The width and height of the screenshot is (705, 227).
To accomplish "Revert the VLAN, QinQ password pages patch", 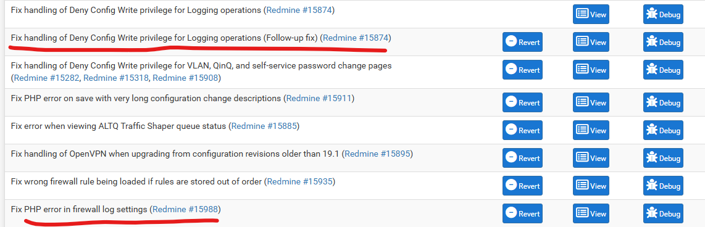I will pos(522,70).
